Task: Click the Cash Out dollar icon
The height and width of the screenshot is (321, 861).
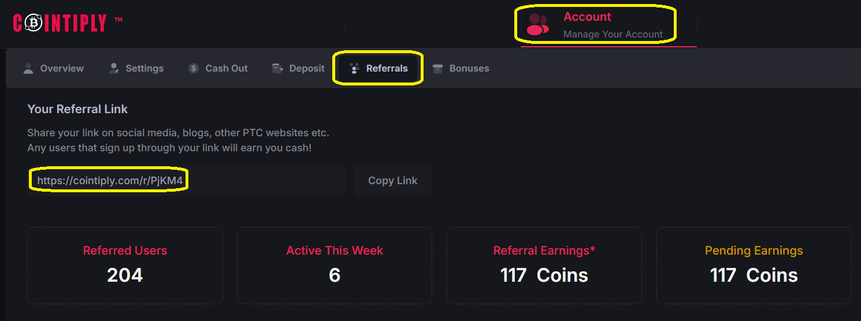Action: tap(194, 69)
